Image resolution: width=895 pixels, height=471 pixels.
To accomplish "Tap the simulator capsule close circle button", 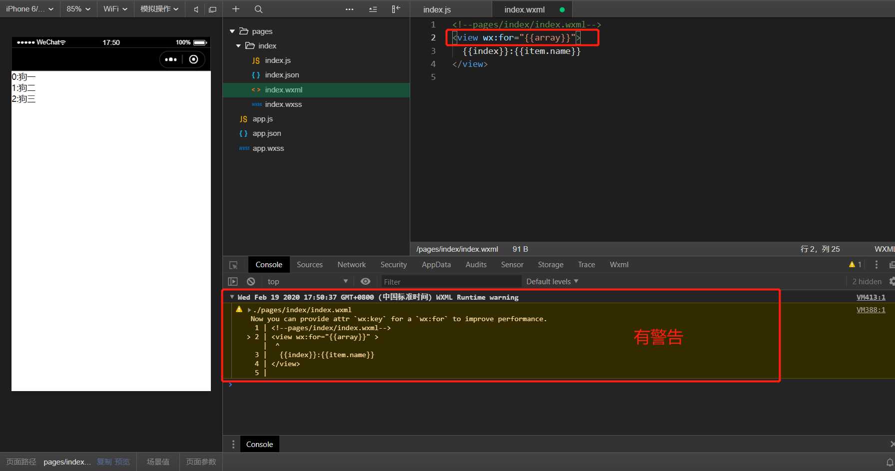I will coord(194,59).
